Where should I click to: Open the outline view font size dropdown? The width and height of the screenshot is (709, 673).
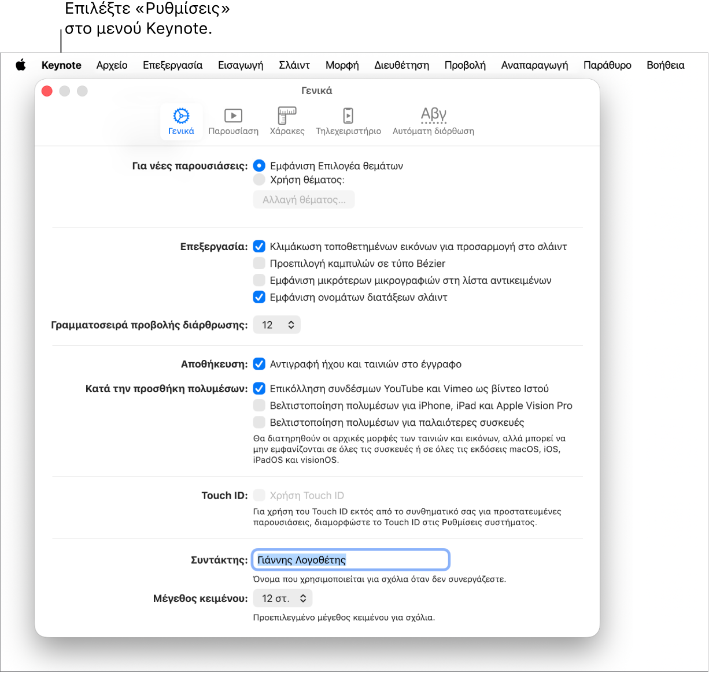pyautogui.click(x=277, y=325)
